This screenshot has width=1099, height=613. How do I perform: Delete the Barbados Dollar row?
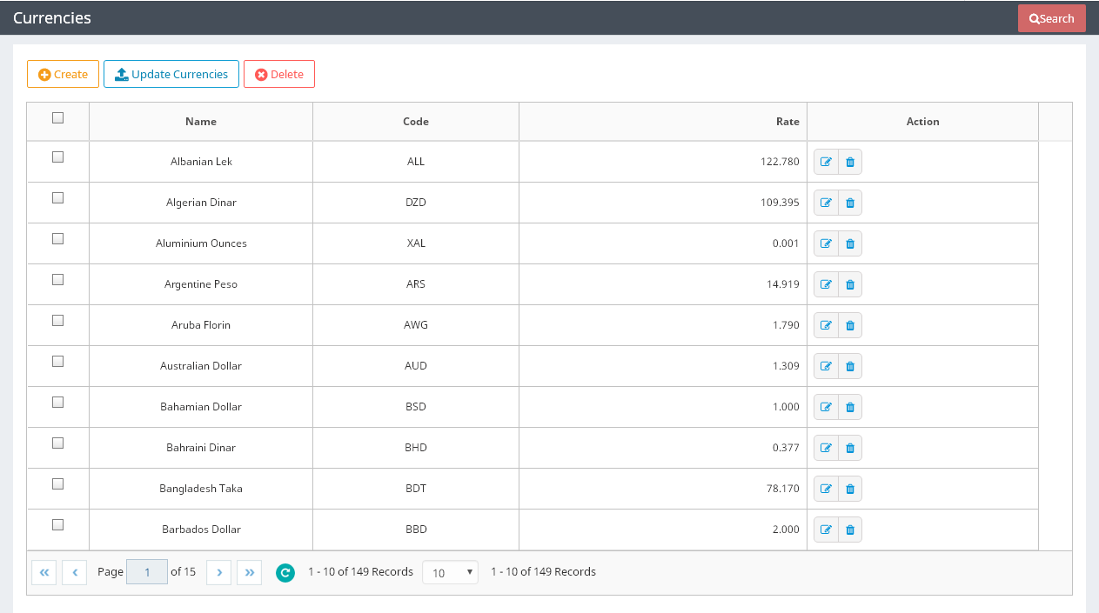click(x=850, y=530)
